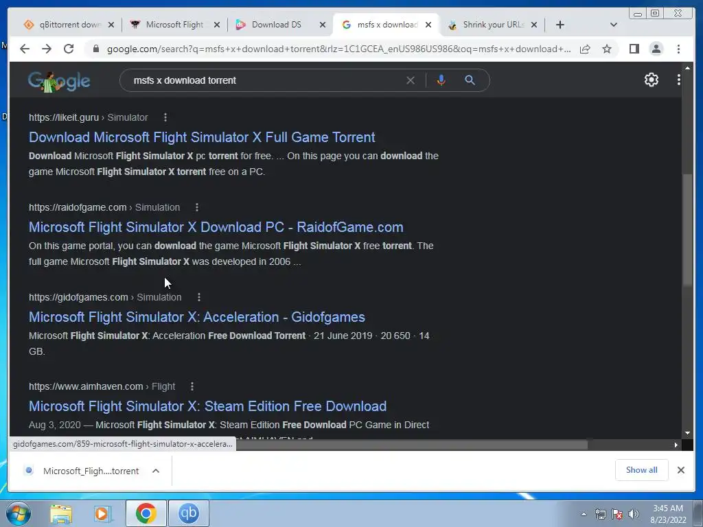Click the https://likeit.guru breadcrumb URL
Image resolution: width=703 pixels, height=527 pixels.
(x=64, y=117)
